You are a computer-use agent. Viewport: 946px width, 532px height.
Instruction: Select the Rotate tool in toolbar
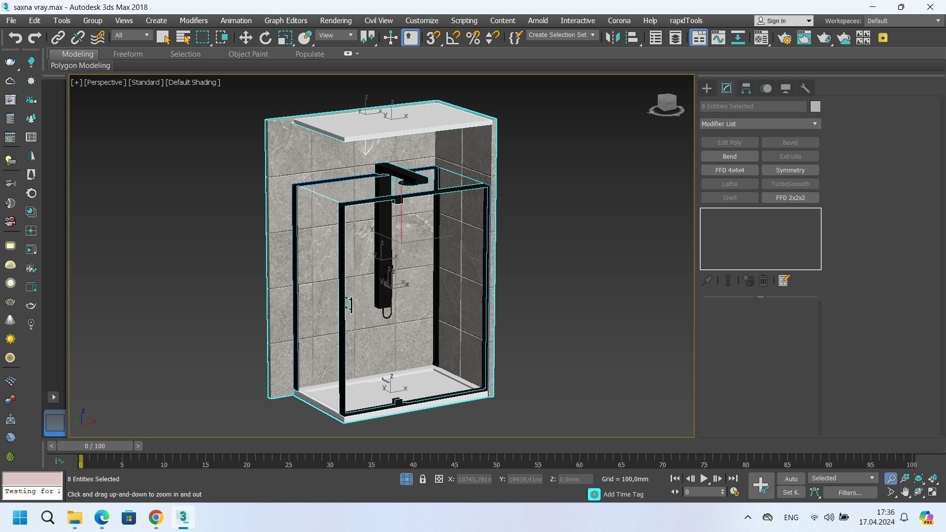(x=265, y=38)
